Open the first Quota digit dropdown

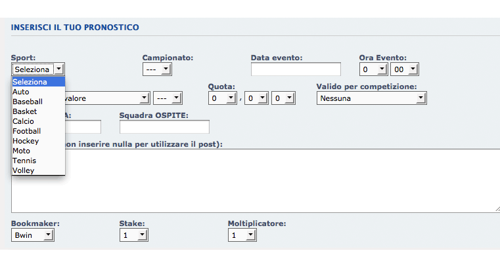coord(223,98)
